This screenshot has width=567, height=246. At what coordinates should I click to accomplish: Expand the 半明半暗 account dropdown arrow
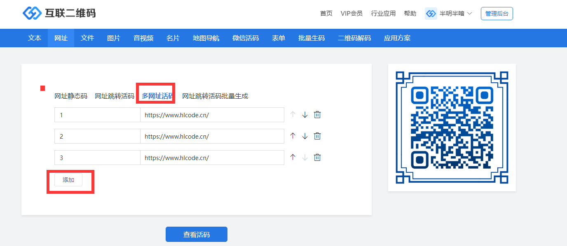(469, 14)
